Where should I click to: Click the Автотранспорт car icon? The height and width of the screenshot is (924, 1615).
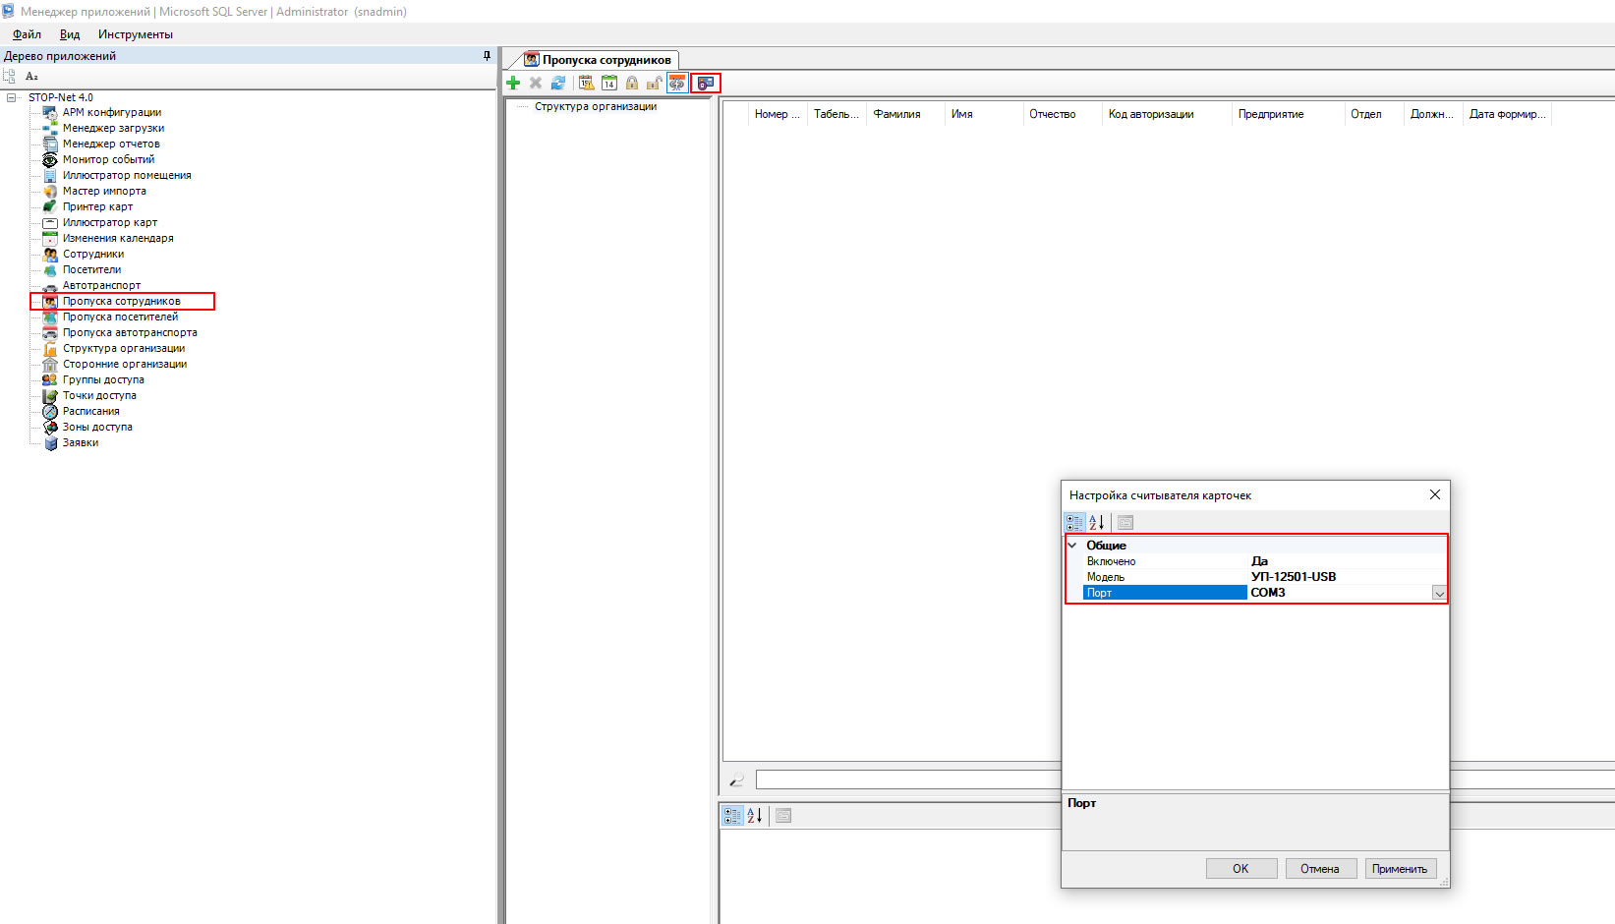click(x=50, y=286)
